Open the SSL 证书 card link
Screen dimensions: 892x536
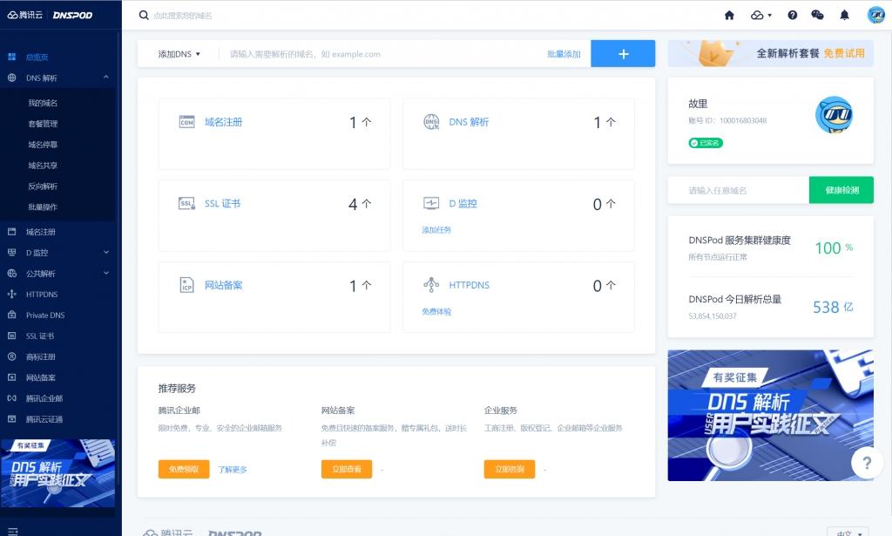222,203
